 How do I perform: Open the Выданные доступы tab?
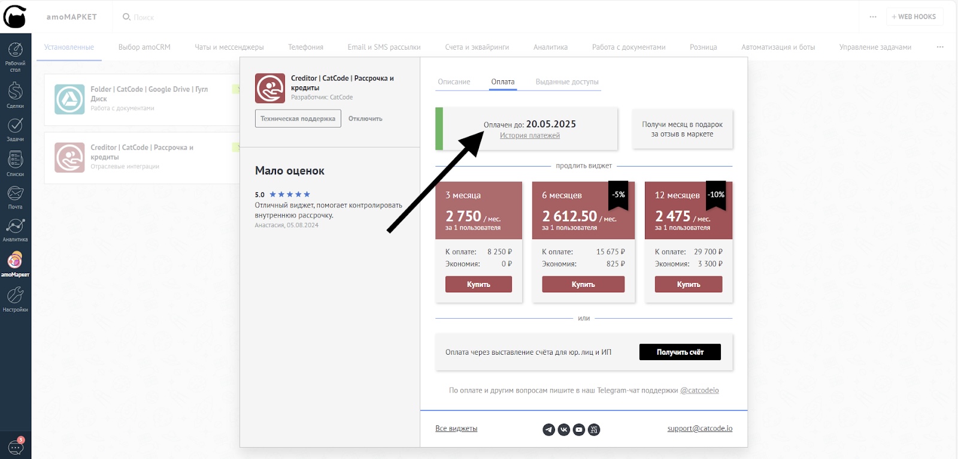click(567, 81)
